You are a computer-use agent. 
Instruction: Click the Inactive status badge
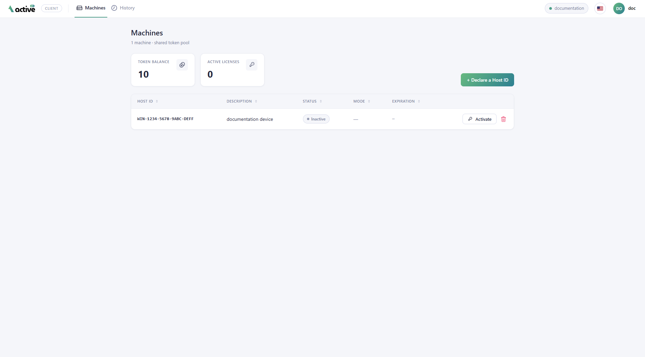[316, 119]
